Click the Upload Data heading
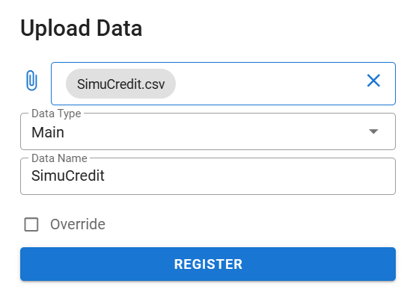This screenshot has width=416, height=298. tap(82, 28)
